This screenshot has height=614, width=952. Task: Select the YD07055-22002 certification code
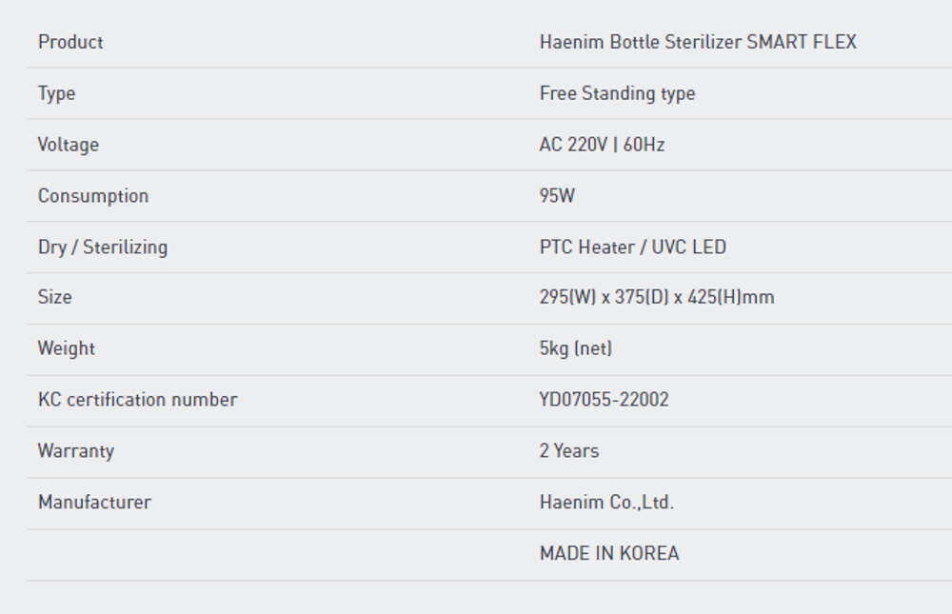coord(604,400)
